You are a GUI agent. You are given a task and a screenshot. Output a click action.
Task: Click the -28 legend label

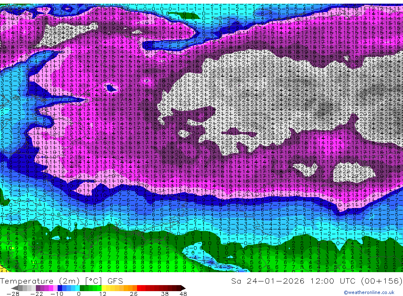(x=13, y=294)
